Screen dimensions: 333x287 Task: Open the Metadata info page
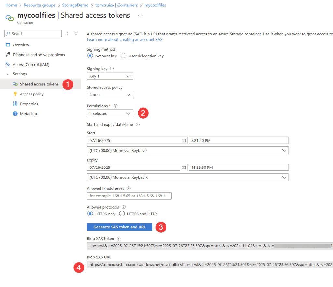point(28,114)
